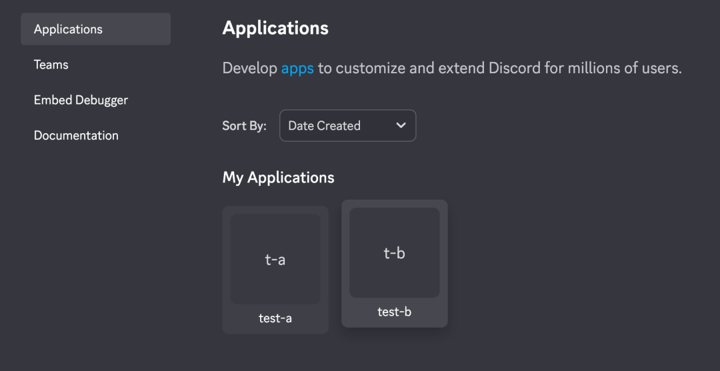Select the 'test-a' name label
Screen dimensions: 720x371
pyautogui.click(x=275, y=318)
